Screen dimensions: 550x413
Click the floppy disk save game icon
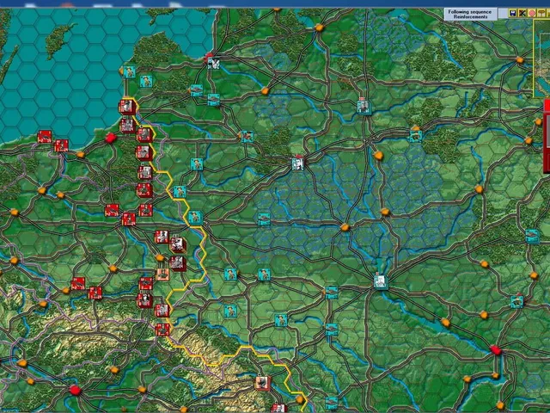click(x=512, y=14)
